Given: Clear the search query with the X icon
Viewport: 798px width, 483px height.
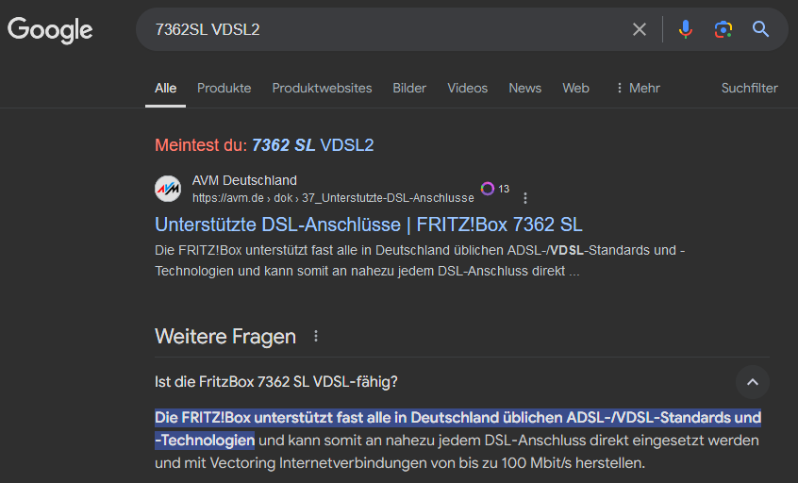Looking at the screenshot, I should tap(640, 29).
